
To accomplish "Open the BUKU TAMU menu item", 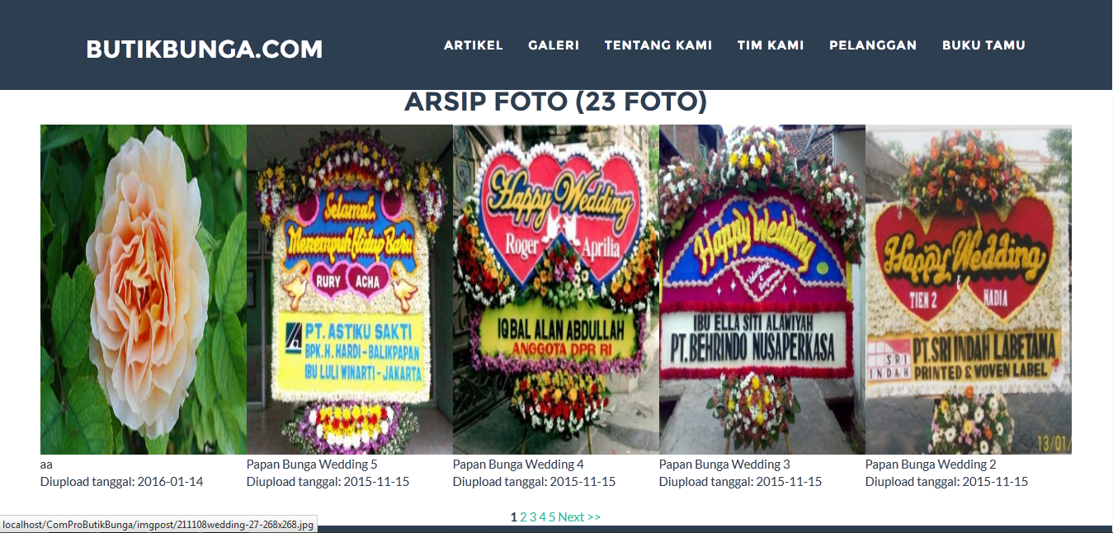I will pos(983,45).
